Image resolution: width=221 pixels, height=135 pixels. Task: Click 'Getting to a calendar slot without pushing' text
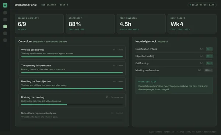(41, 101)
